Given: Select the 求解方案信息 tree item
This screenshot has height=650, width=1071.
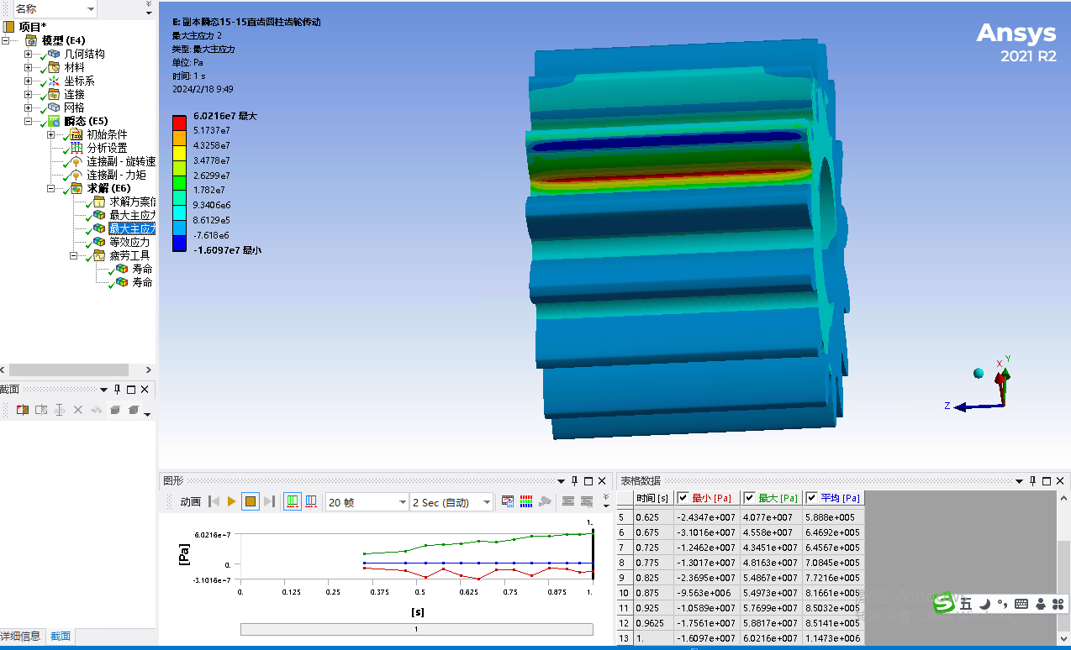Looking at the screenshot, I should click(x=132, y=202).
